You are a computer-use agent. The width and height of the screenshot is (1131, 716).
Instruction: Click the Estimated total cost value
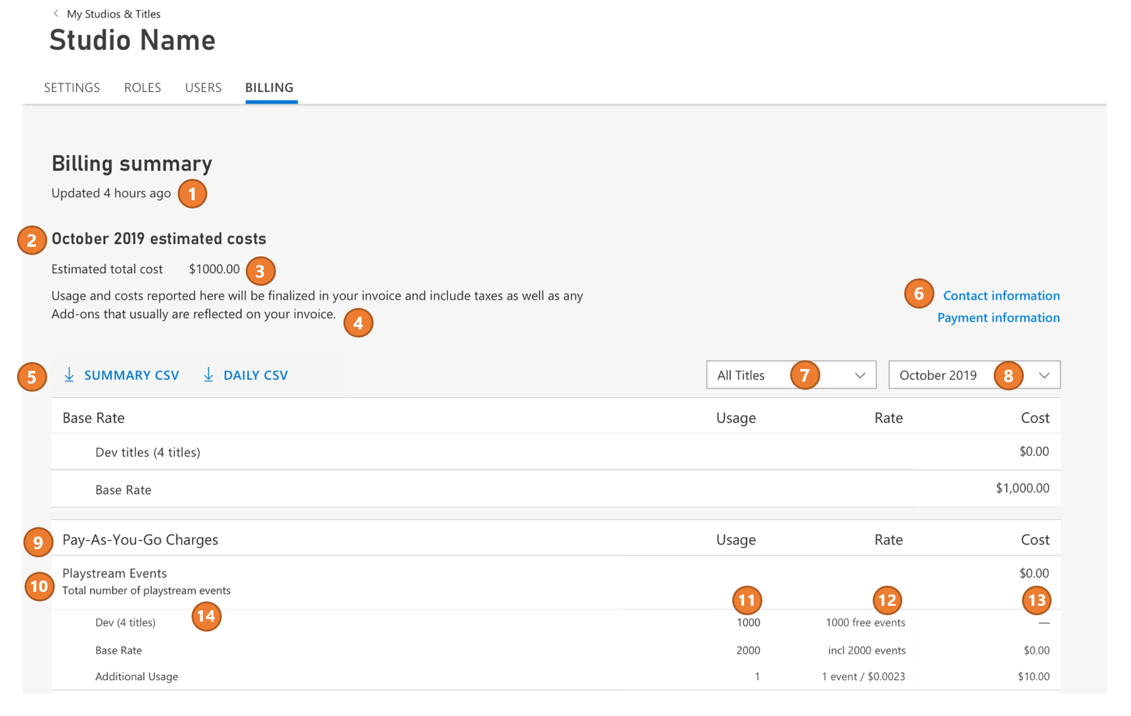coord(213,269)
